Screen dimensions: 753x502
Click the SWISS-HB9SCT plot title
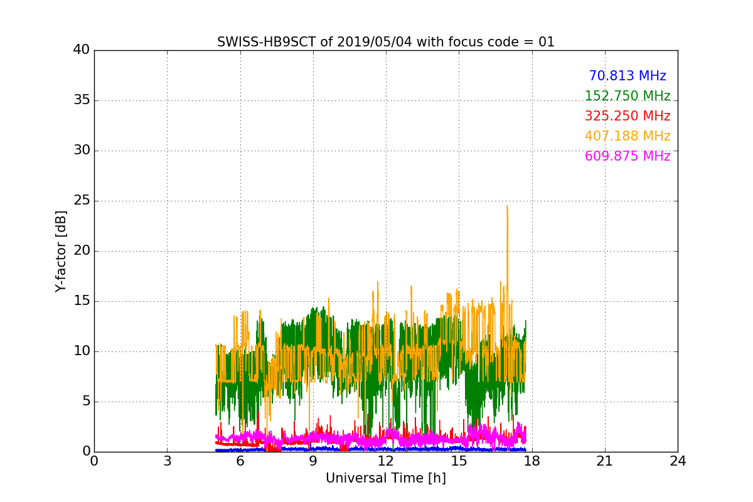pos(385,42)
